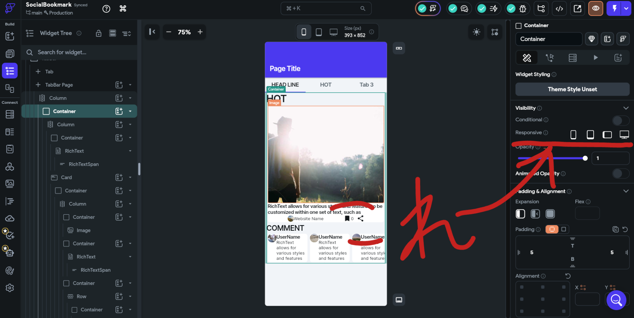
Task: Edit the Opacity value field
Action: (610, 158)
